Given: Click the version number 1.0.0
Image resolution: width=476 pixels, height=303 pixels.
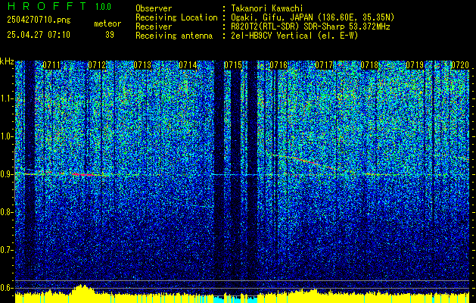Looking at the screenshot, I should [x=103, y=6].
